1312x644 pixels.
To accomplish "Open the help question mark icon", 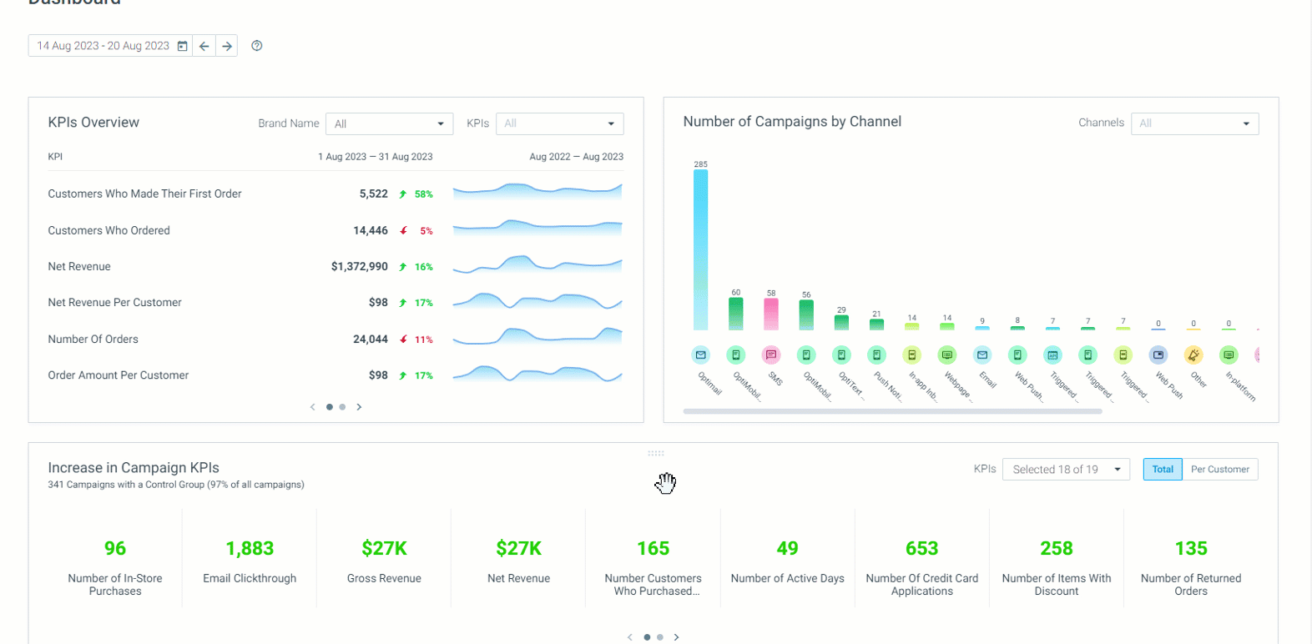I will pos(257,46).
